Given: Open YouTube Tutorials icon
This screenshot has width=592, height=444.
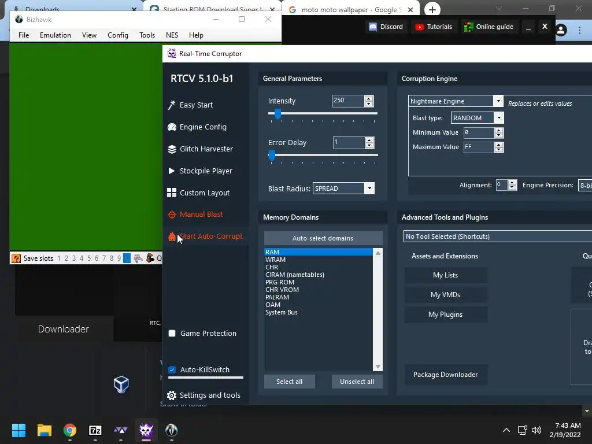Looking at the screenshot, I should coord(419,27).
